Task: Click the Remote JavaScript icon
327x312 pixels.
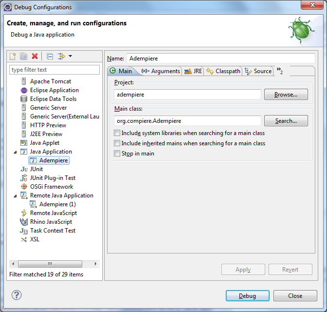Action: (x=24, y=213)
